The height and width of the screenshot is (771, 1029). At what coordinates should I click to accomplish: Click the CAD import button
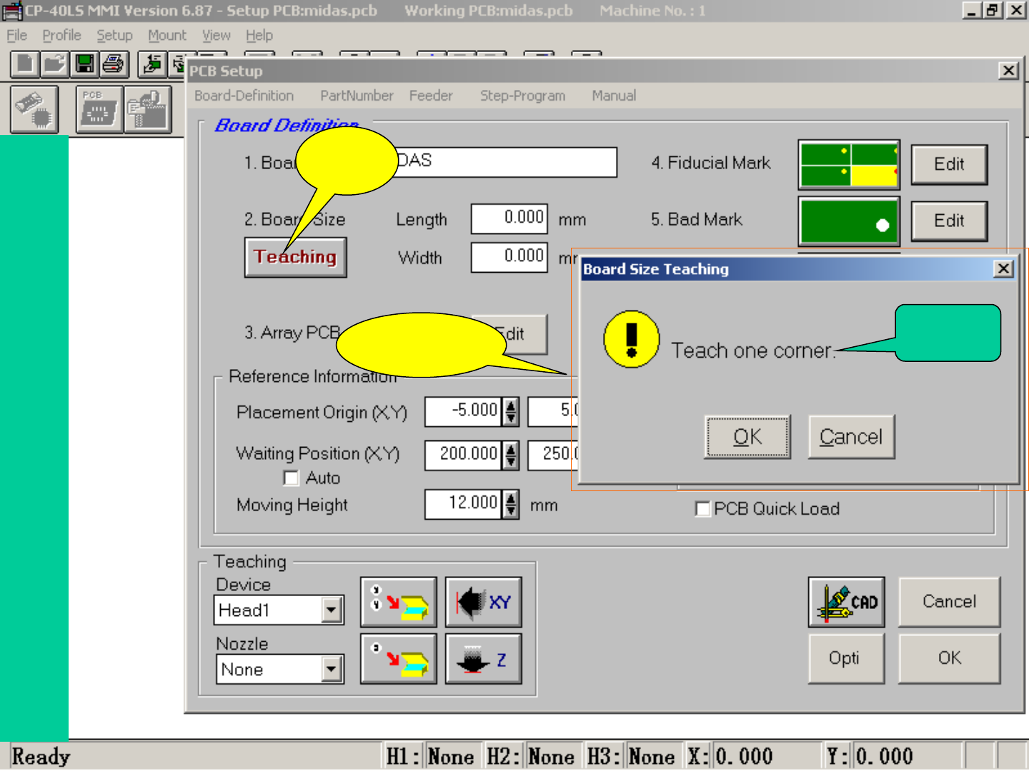click(x=846, y=602)
